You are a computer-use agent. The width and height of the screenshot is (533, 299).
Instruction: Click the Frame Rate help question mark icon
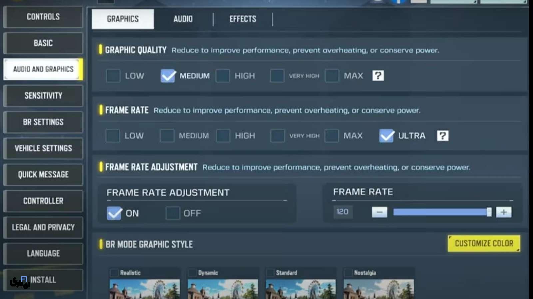pyautogui.click(x=442, y=136)
